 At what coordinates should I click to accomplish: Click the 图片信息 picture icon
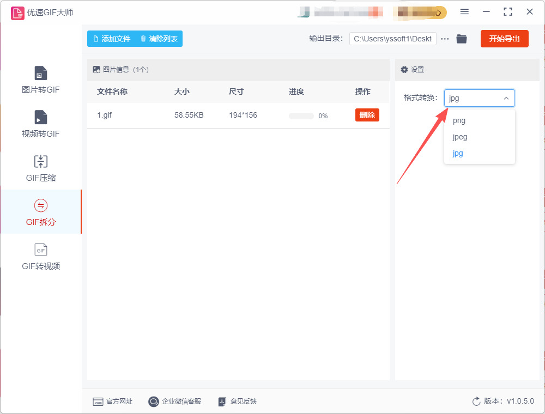[x=96, y=70]
